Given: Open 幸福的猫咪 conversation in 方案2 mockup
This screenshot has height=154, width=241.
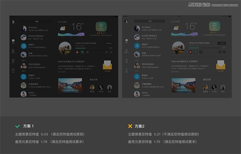Looking at the screenshot, I should click(149, 85).
